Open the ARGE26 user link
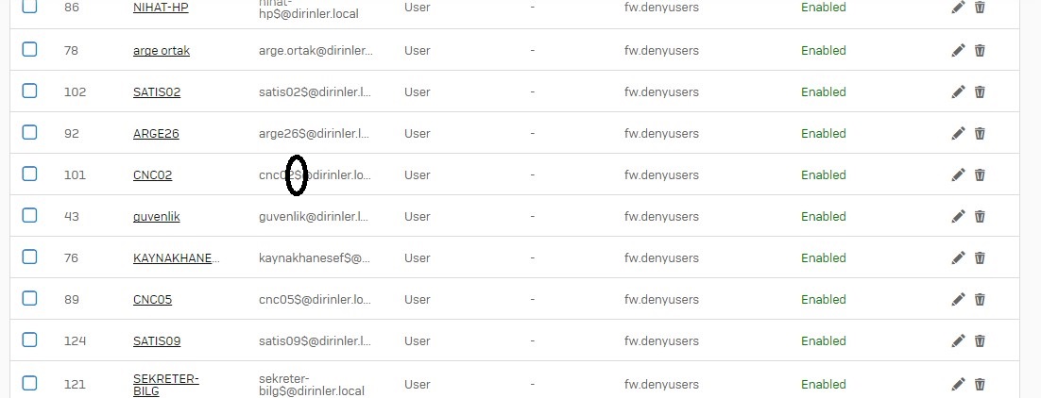1041x398 pixels. coord(156,133)
